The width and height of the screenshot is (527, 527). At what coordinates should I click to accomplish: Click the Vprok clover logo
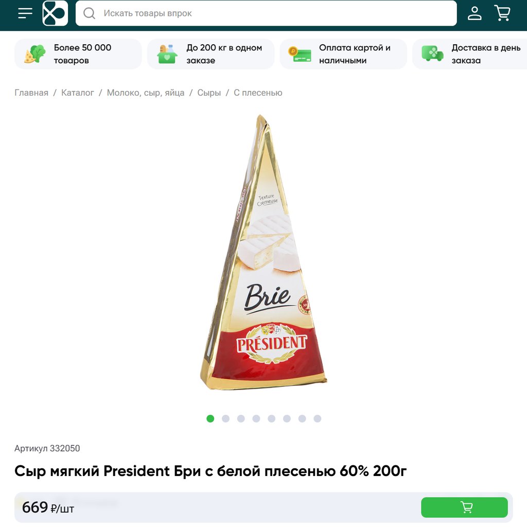coord(55,13)
